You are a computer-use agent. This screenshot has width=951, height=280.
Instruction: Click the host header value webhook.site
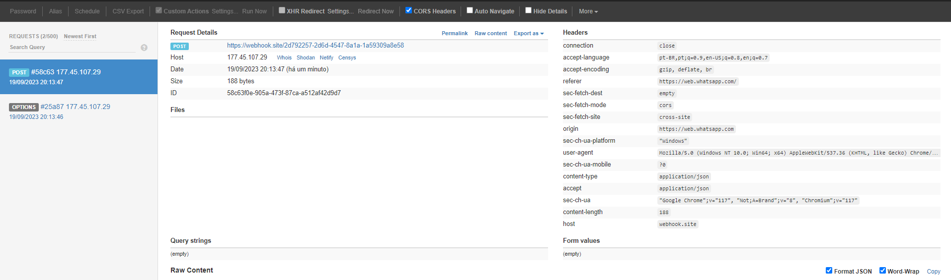click(x=678, y=224)
